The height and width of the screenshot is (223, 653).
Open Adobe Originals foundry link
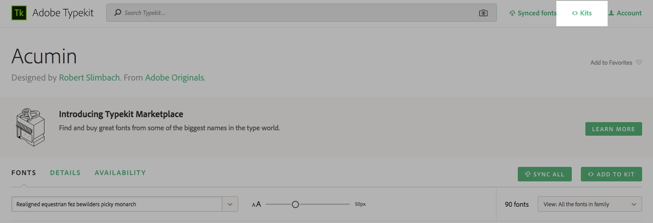pyautogui.click(x=174, y=78)
